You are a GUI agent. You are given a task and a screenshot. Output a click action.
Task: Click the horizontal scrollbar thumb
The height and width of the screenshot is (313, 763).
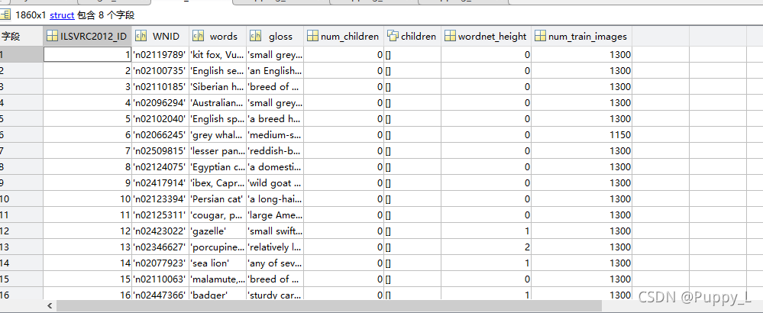(329, 305)
